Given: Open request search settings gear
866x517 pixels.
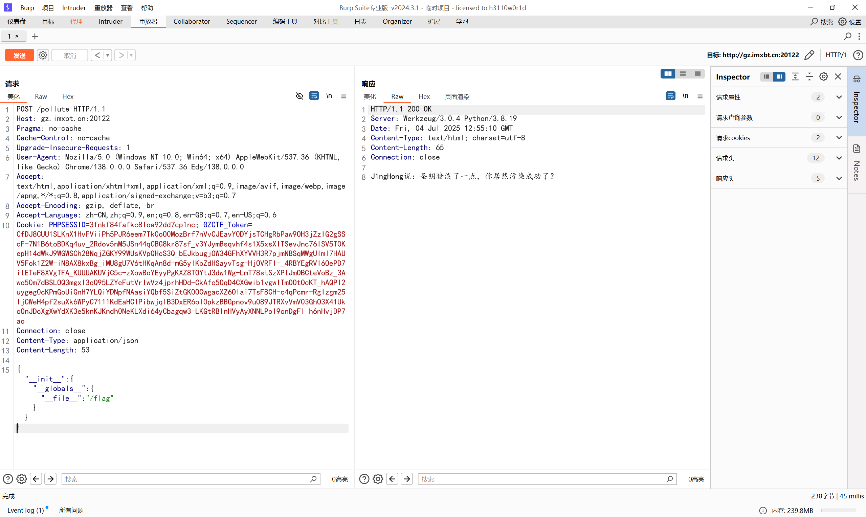Looking at the screenshot, I should click(x=22, y=479).
